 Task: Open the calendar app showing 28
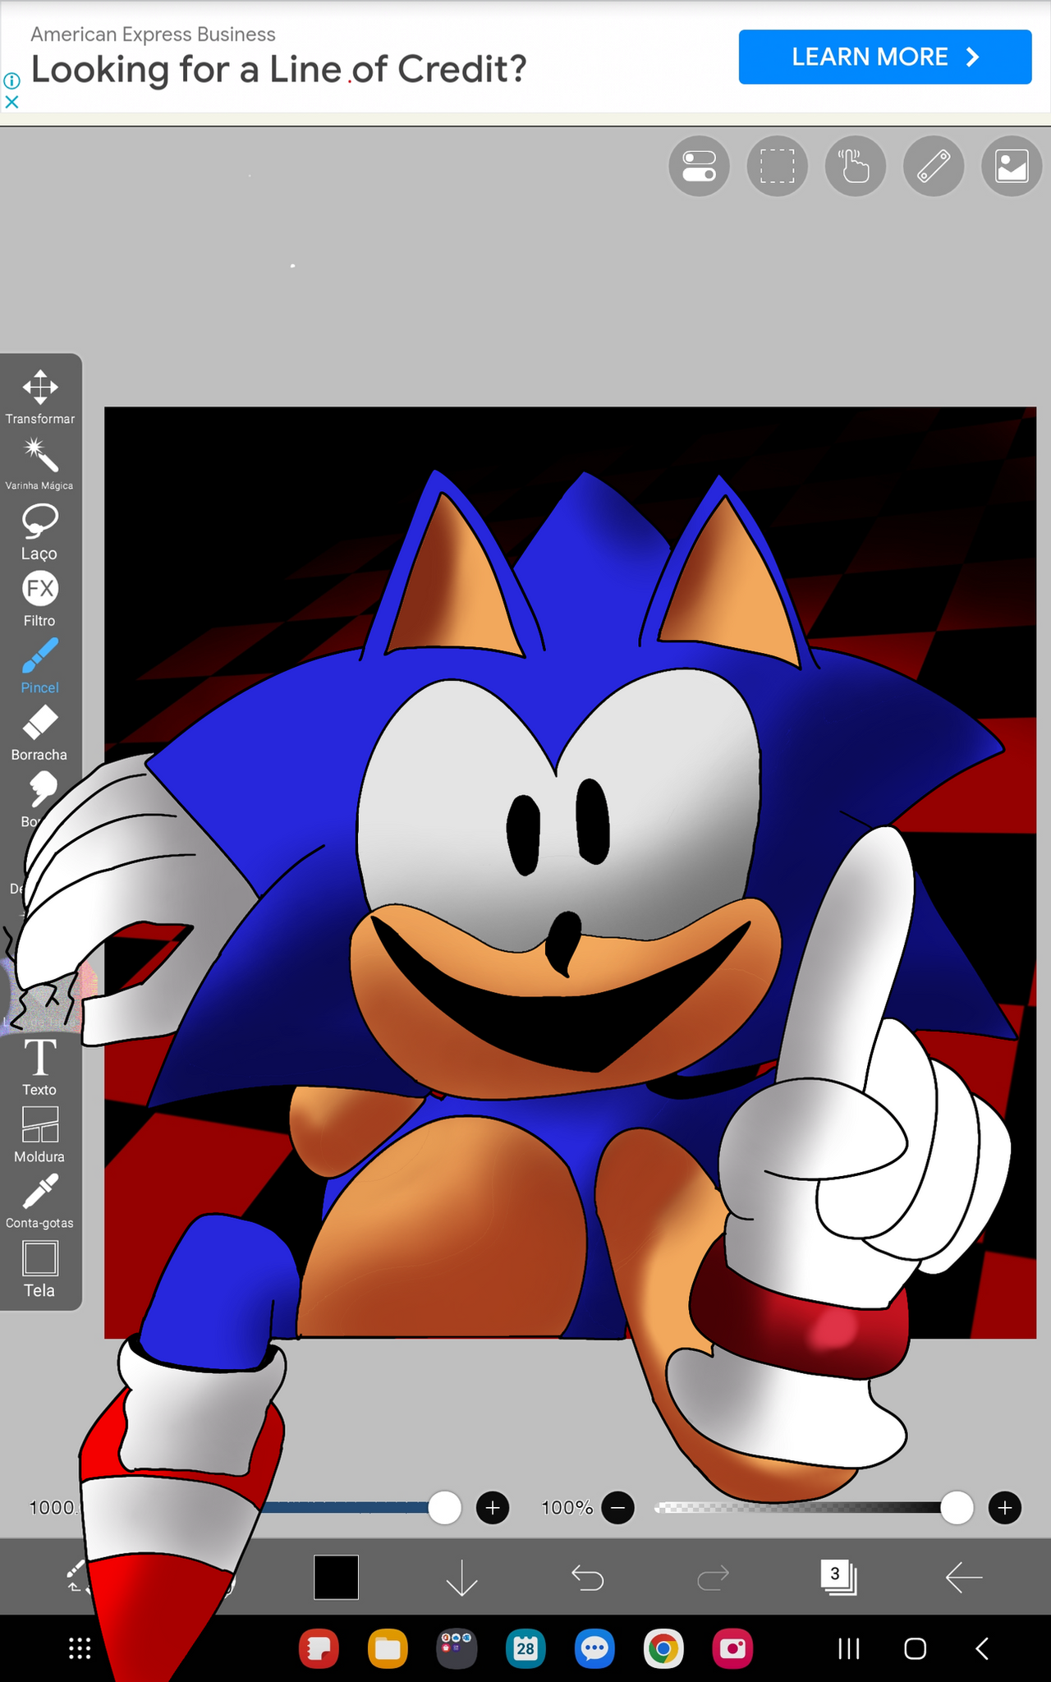point(525,1648)
